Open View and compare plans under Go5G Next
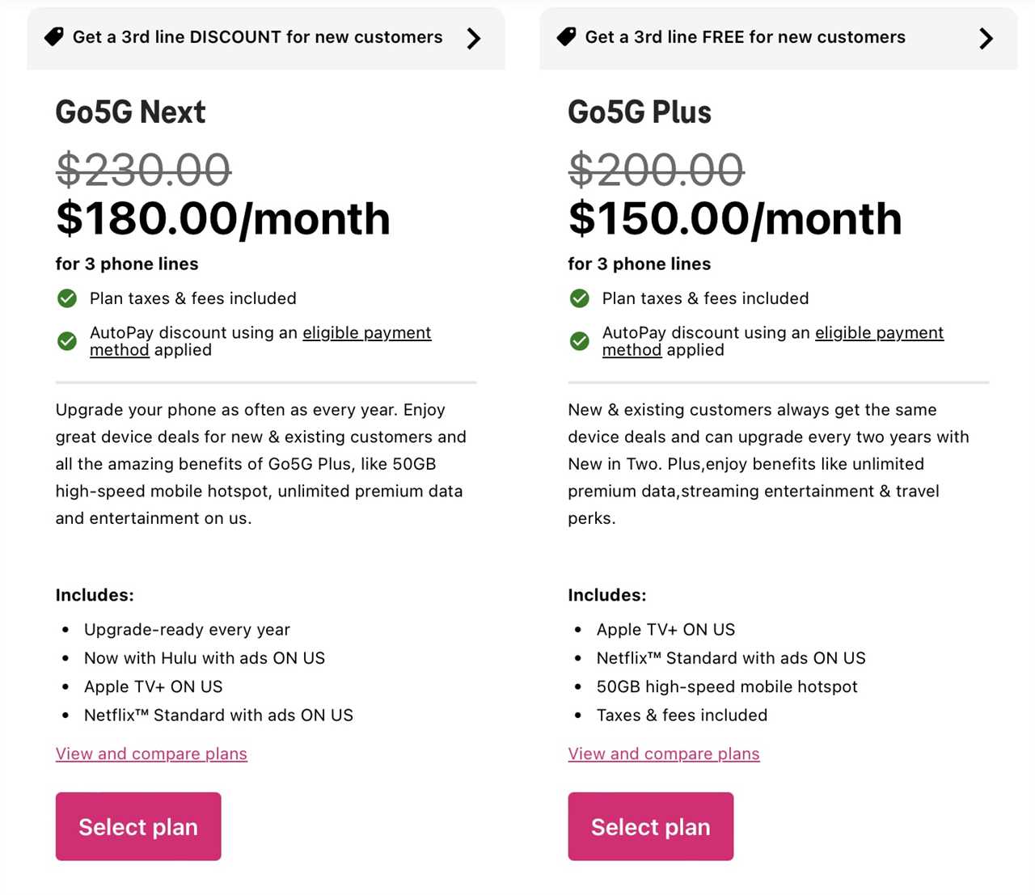Image resolution: width=1035 pixels, height=895 pixels. (151, 754)
